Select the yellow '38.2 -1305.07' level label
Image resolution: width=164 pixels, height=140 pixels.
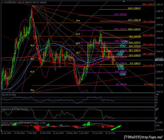[135, 50]
